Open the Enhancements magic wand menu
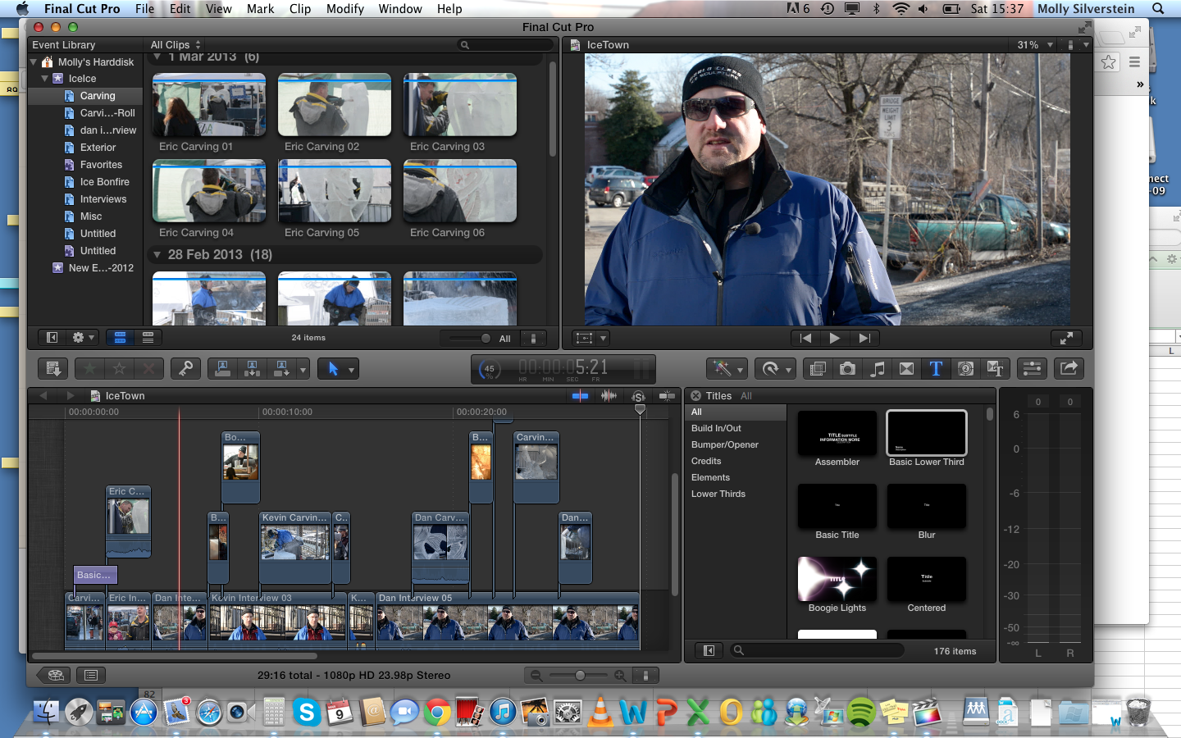Image resolution: width=1181 pixels, height=738 pixels. click(727, 369)
